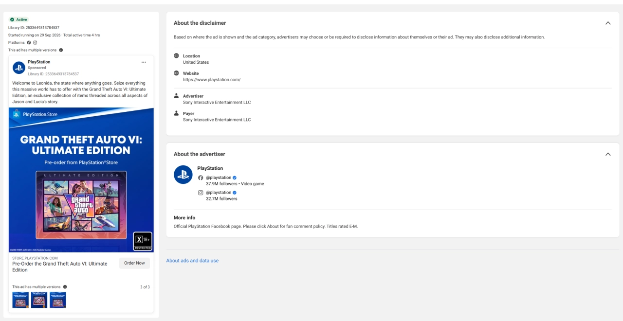This screenshot has width=623, height=321.
Task: Click the Library ID 2533649313784537 text at top
Action: pyautogui.click(x=34, y=28)
